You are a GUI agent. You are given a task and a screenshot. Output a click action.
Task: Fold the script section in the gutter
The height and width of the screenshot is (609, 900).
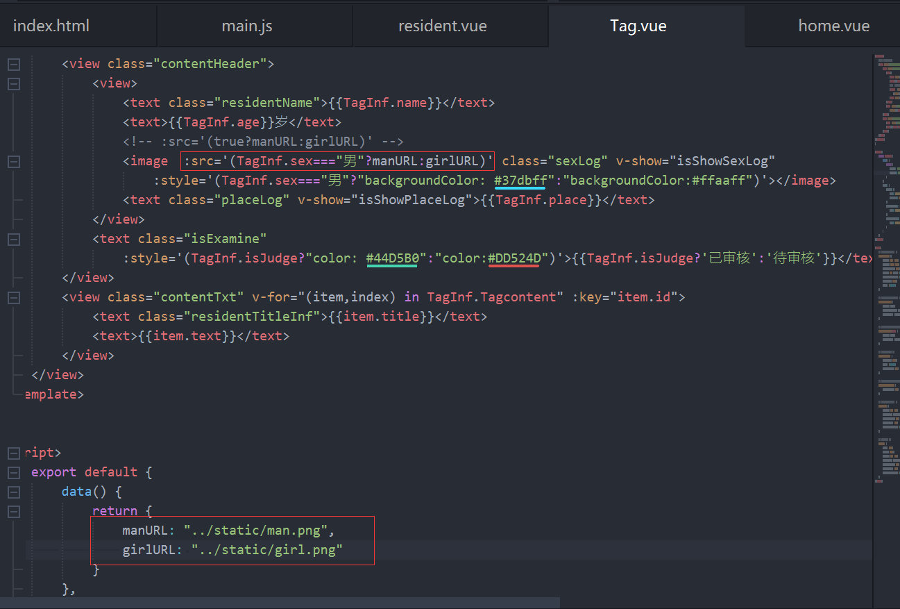click(14, 453)
